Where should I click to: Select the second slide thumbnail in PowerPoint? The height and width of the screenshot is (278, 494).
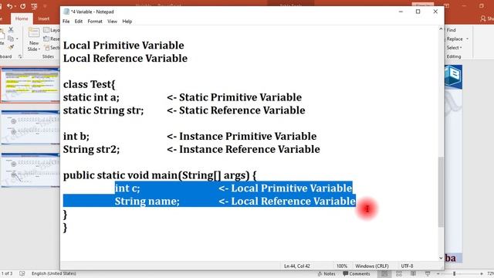[x=31, y=127]
